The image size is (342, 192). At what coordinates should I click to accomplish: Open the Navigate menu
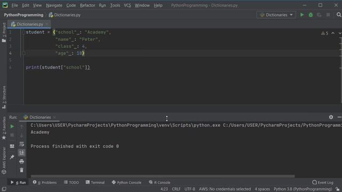coord(54,5)
